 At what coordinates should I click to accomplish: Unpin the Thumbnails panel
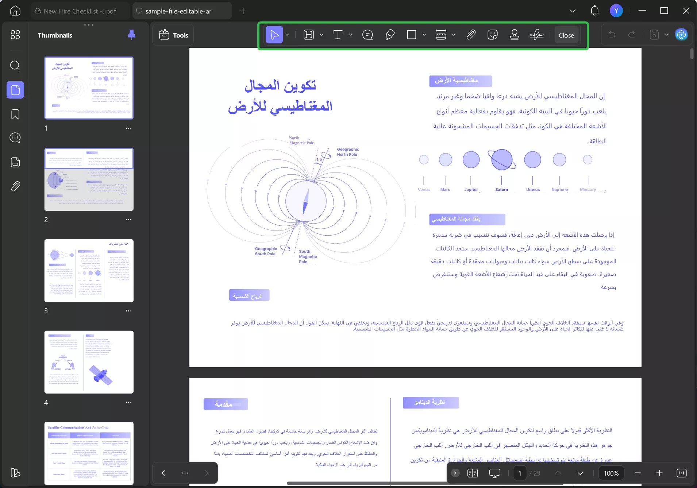tap(131, 35)
